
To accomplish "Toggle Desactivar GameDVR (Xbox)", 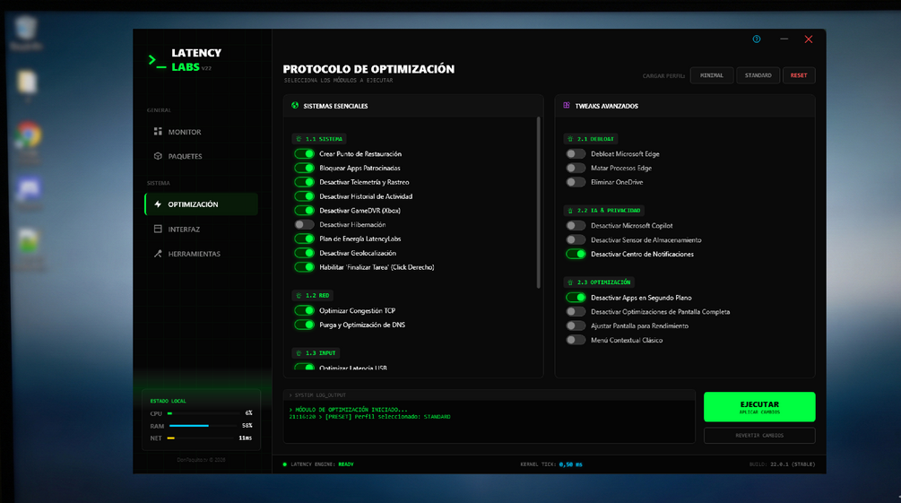I will [305, 211].
